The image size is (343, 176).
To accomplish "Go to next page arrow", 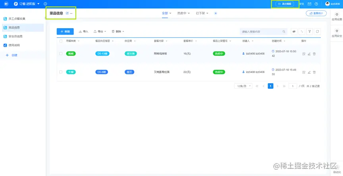I will pos(277,86).
